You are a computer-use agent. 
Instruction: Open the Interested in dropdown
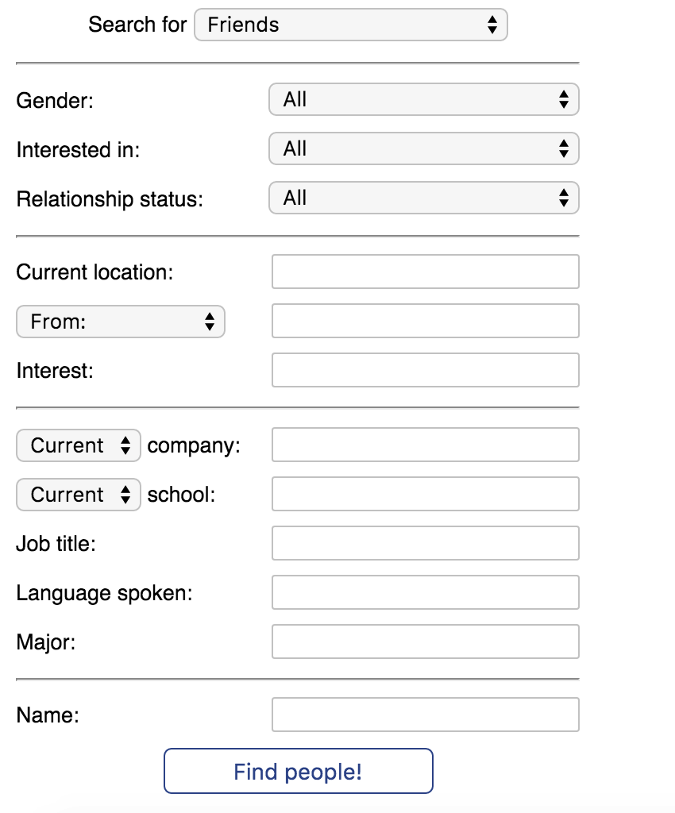[x=423, y=148]
